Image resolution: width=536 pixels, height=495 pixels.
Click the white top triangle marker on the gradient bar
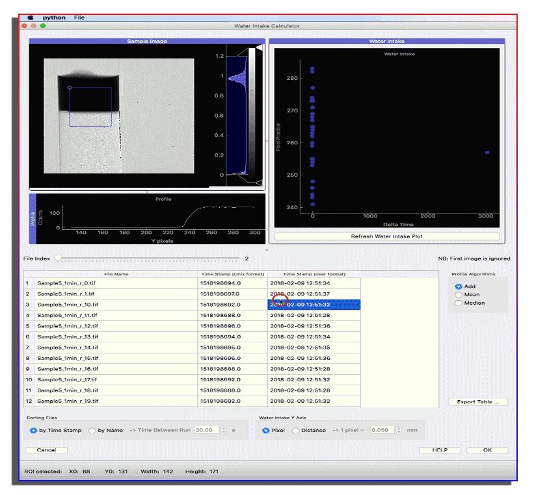(x=258, y=48)
